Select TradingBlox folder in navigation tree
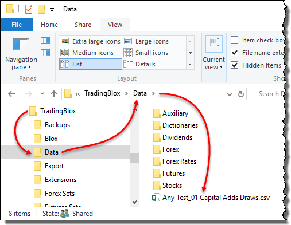291x225 pixels. tap(53, 111)
